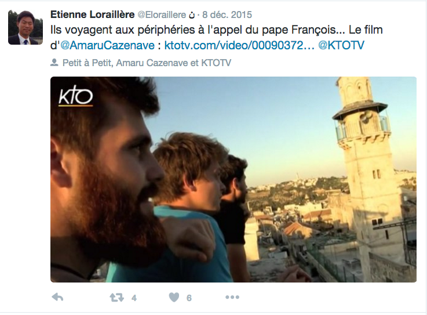Click the reply arrow icon
This screenshot has width=427, height=315.
pyautogui.click(x=57, y=297)
